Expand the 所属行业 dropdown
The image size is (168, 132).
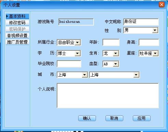[69, 43]
